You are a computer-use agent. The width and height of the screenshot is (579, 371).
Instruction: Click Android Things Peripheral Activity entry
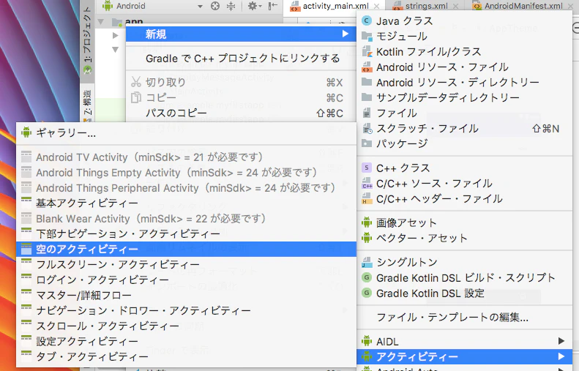[x=186, y=188]
